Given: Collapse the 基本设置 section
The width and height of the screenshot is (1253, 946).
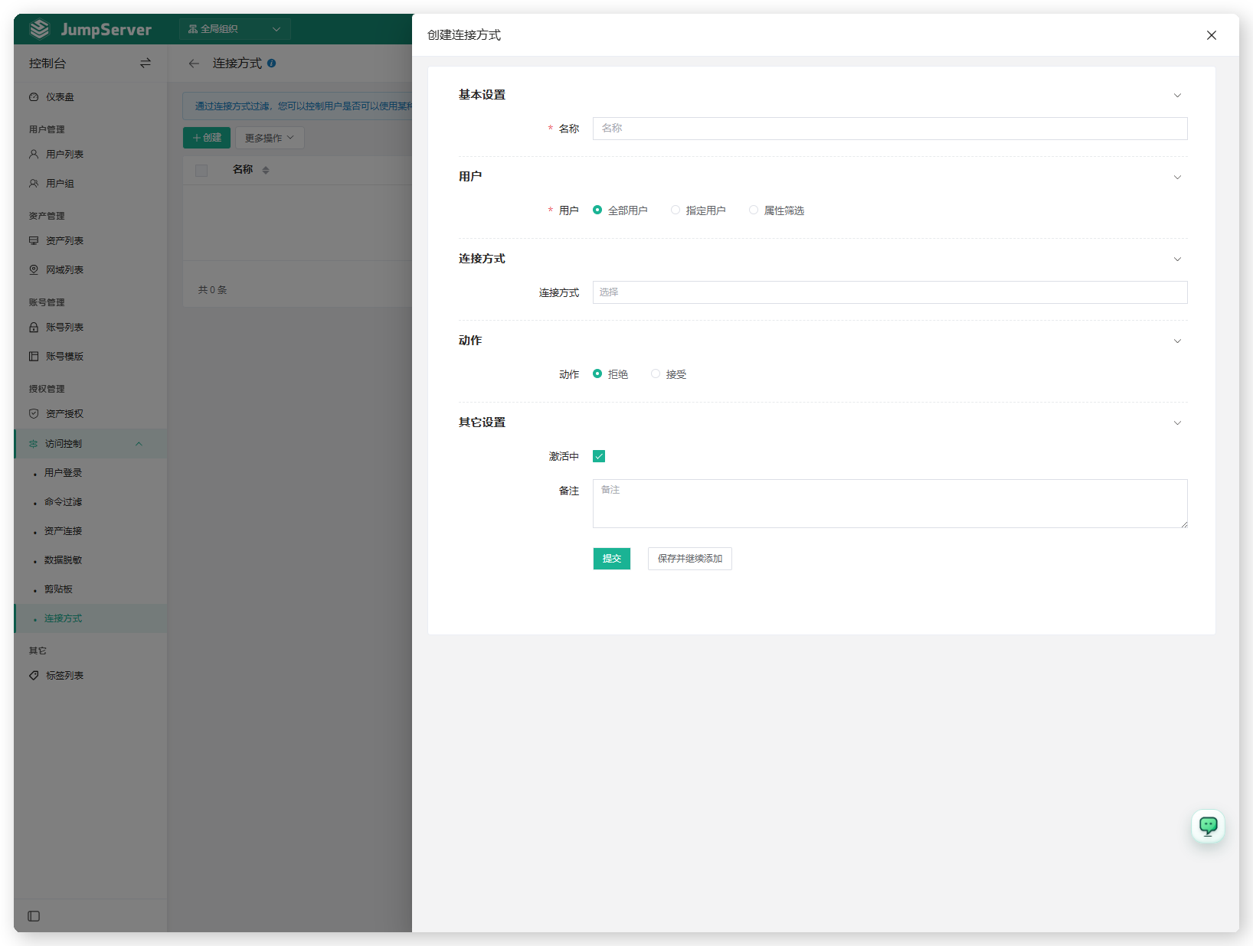Looking at the screenshot, I should click(1177, 96).
